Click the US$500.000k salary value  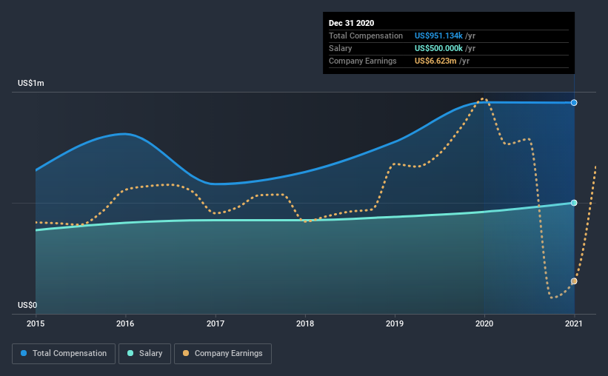[438, 48]
